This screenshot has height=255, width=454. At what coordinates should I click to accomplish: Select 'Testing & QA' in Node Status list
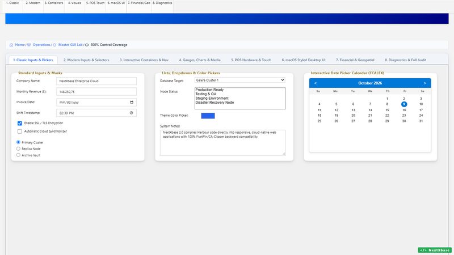tap(240, 94)
